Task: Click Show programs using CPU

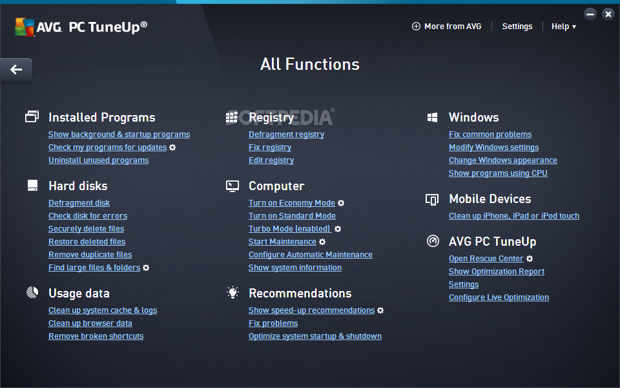Action: 498,173
